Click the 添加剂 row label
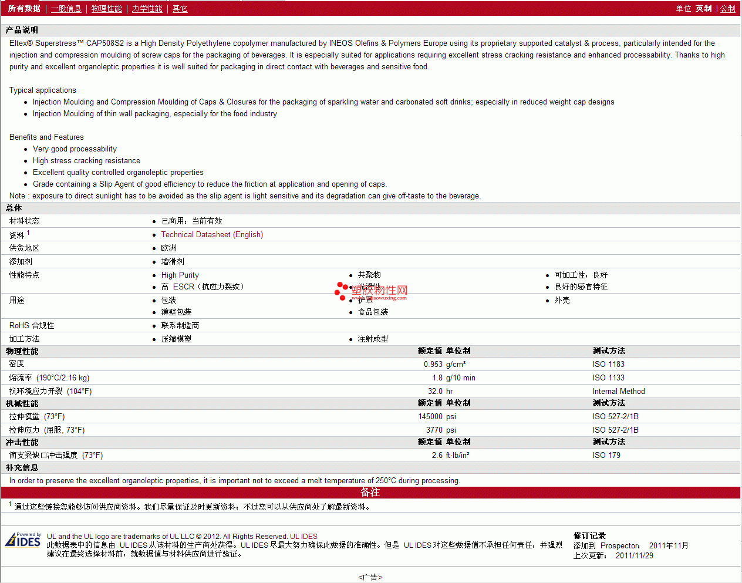The image size is (742, 583). pos(21,261)
